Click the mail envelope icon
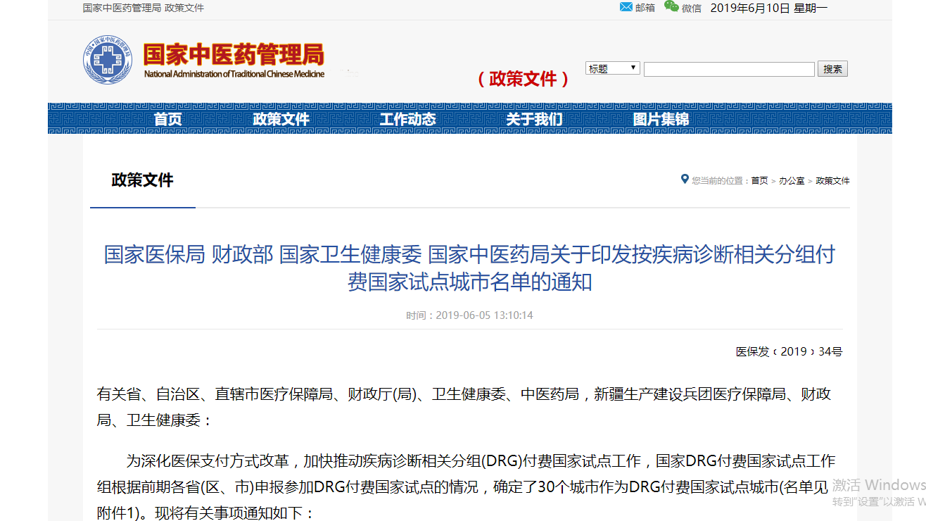Image resolution: width=926 pixels, height=521 pixels. coord(626,7)
